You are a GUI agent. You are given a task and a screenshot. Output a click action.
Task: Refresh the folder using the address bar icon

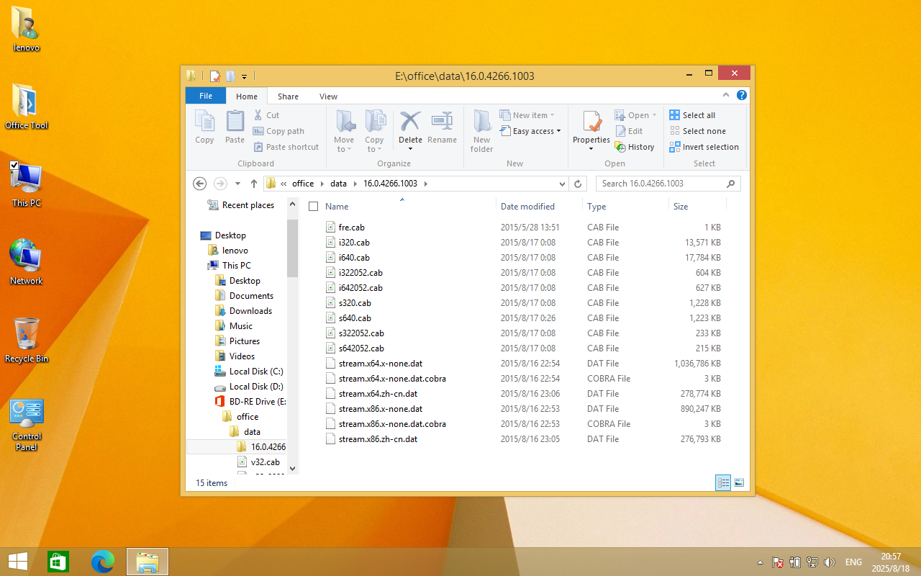click(x=578, y=184)
